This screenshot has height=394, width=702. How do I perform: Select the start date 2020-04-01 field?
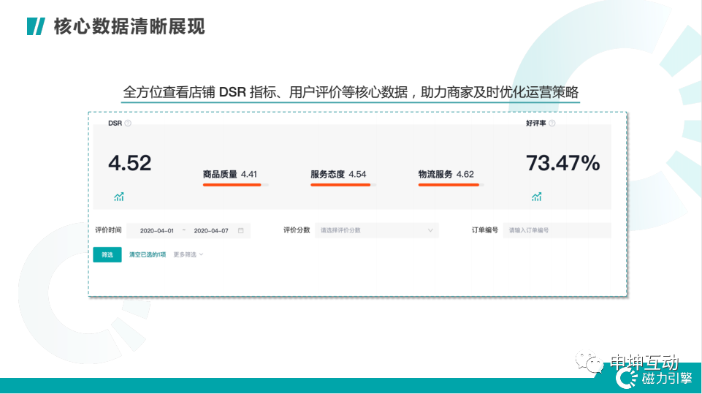point(156,230)
